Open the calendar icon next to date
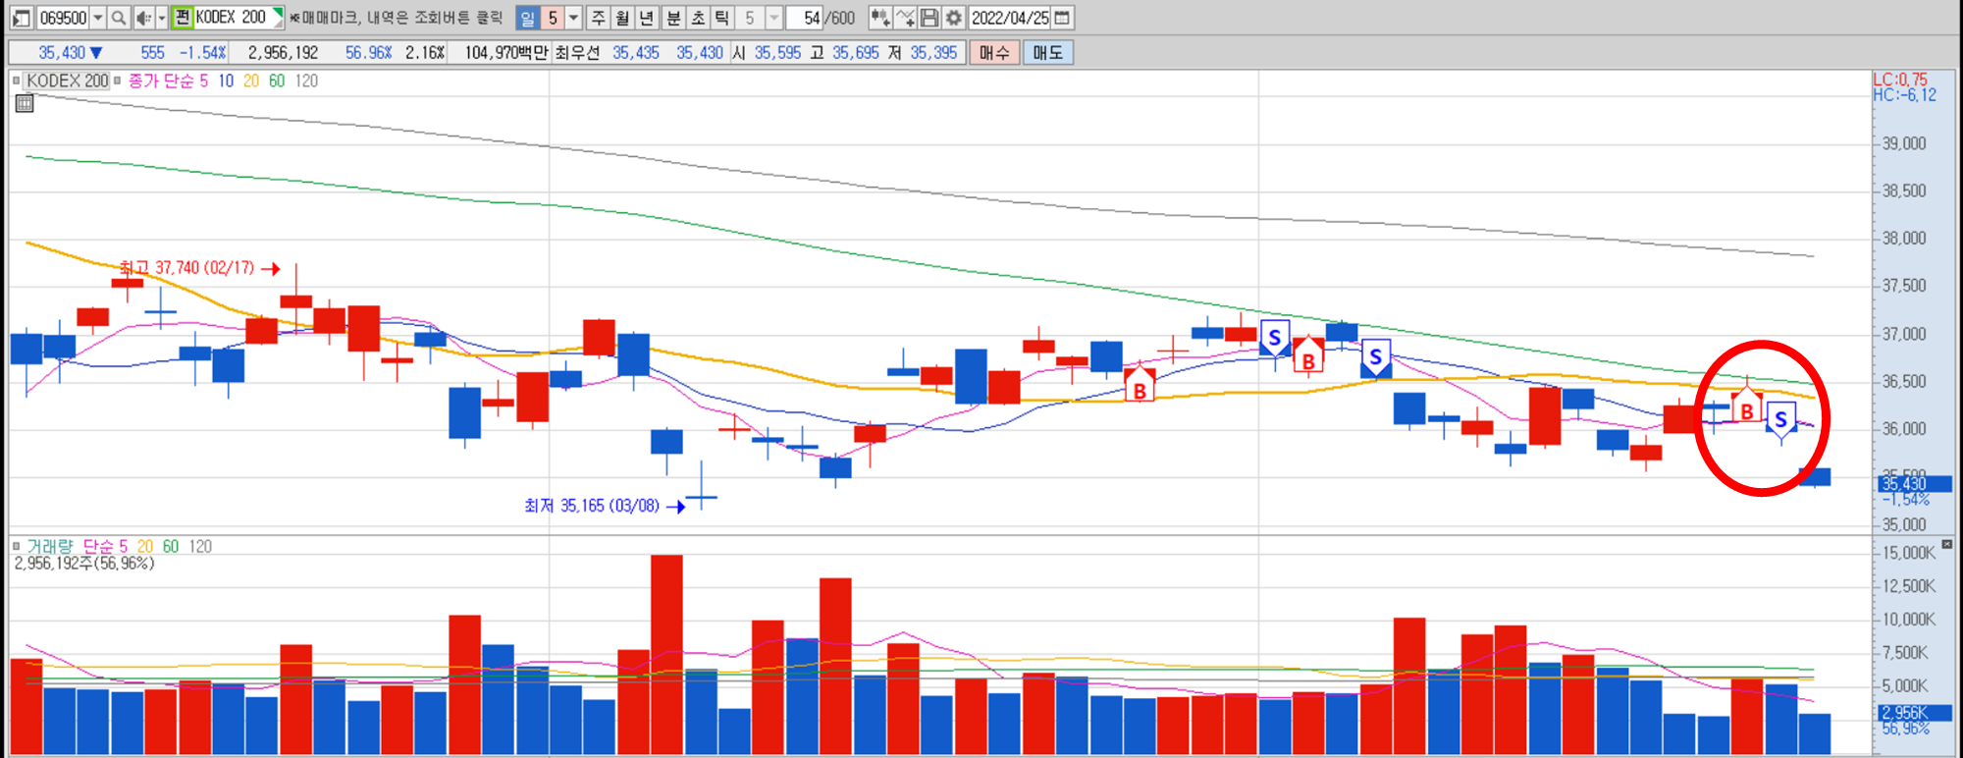 (1062, 18)
